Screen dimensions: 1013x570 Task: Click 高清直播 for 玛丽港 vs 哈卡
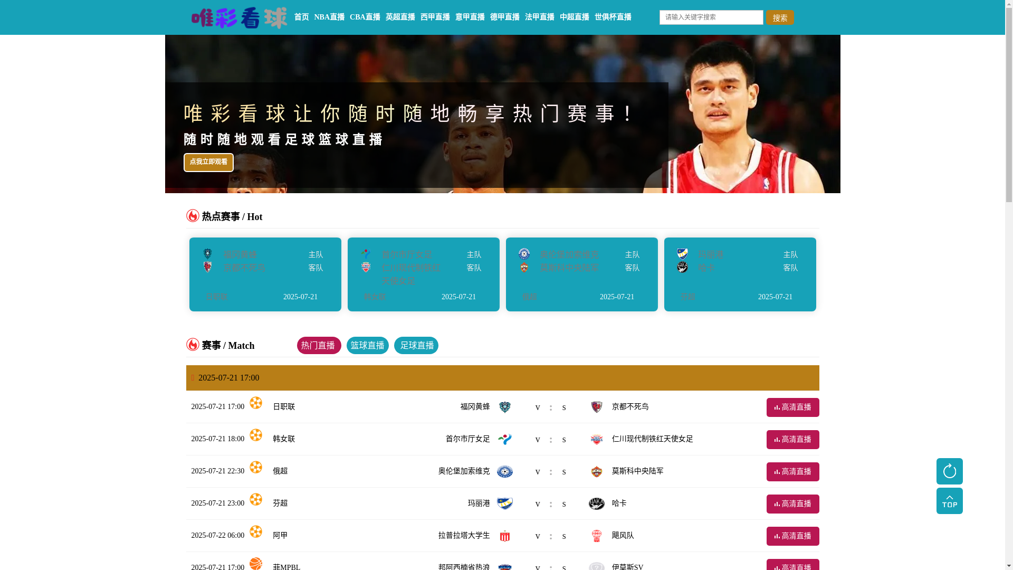tap(792, 504)
